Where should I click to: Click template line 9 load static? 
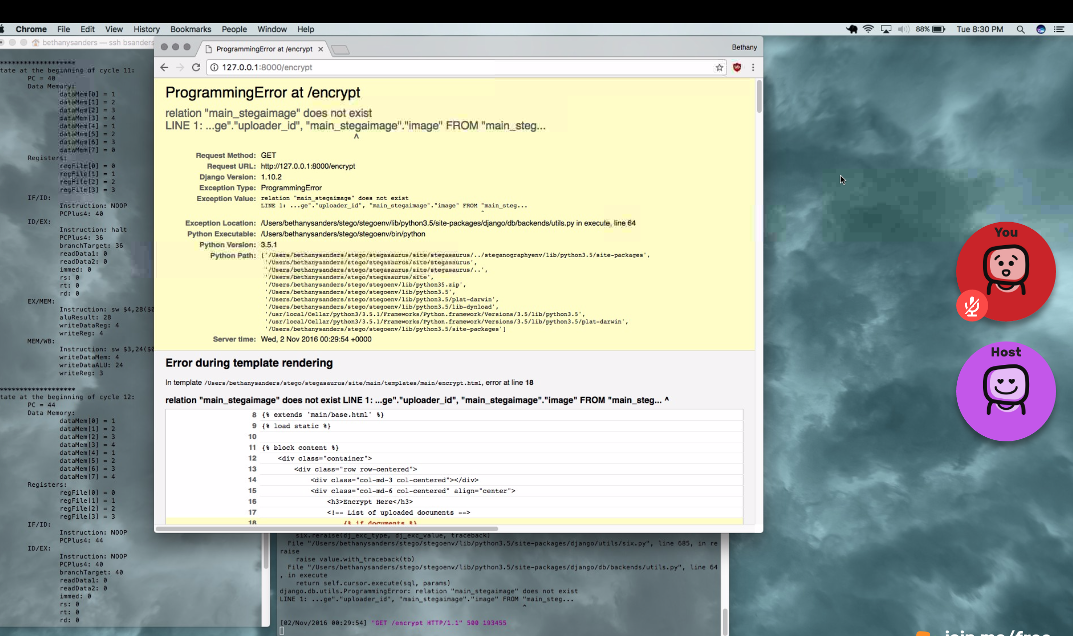(x=296, y=426)
